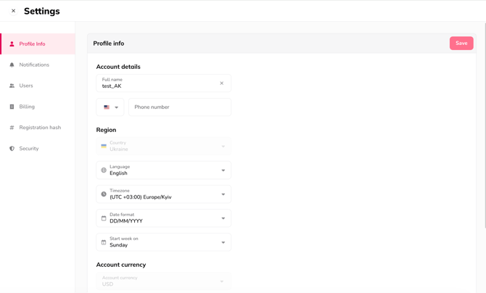486x293 pixels.
Task: Click the globe icon in Language field
Action: coord(104,170)
